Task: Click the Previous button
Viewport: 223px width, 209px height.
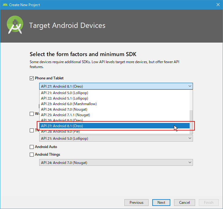Action: click(x=136, y=203)
